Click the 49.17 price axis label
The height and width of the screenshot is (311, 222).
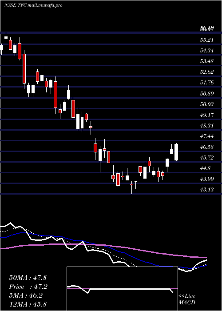pos(207,115)
